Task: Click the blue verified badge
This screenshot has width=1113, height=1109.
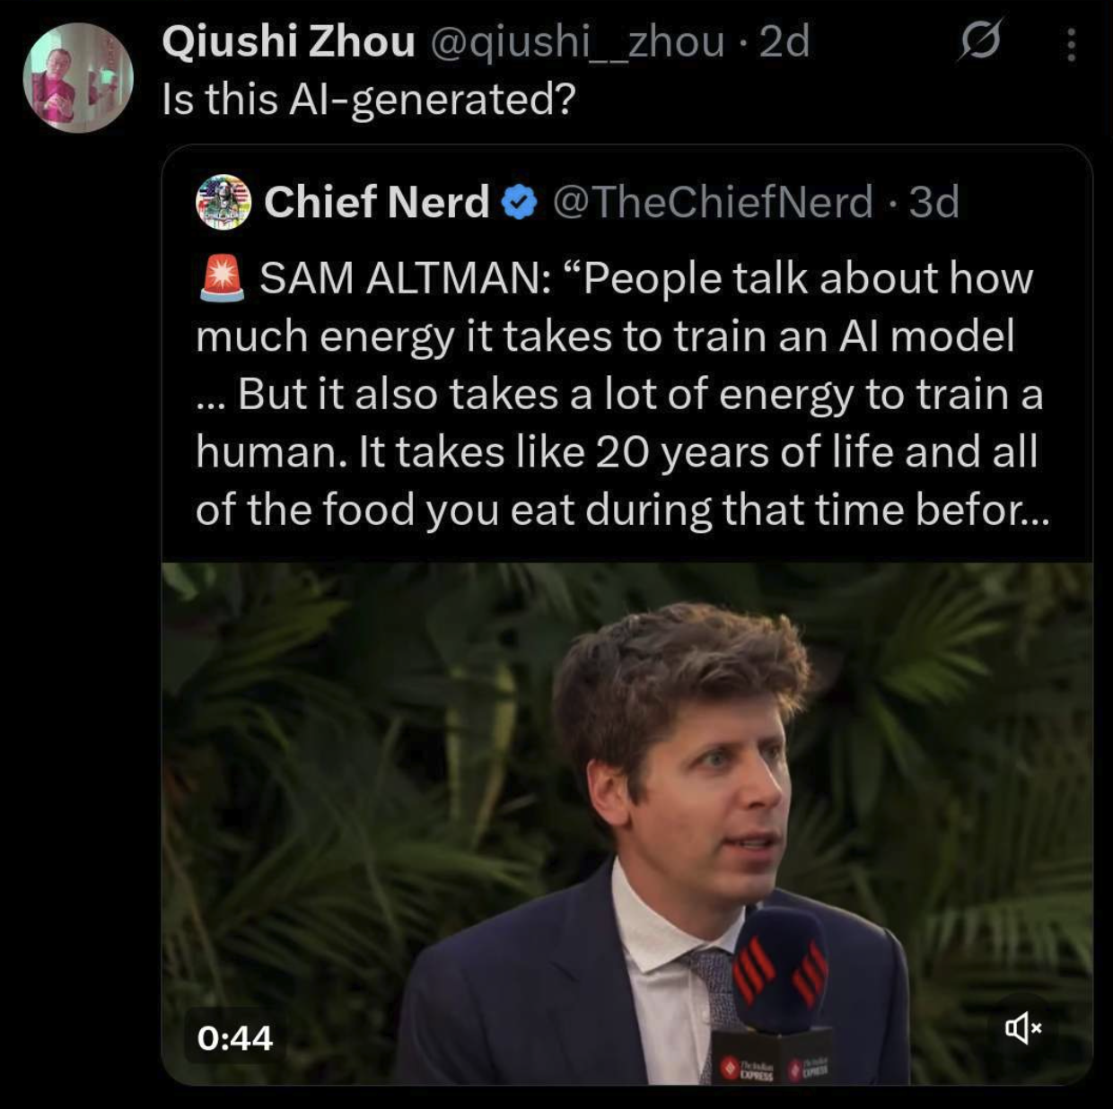Action: [x=519, y=203]
